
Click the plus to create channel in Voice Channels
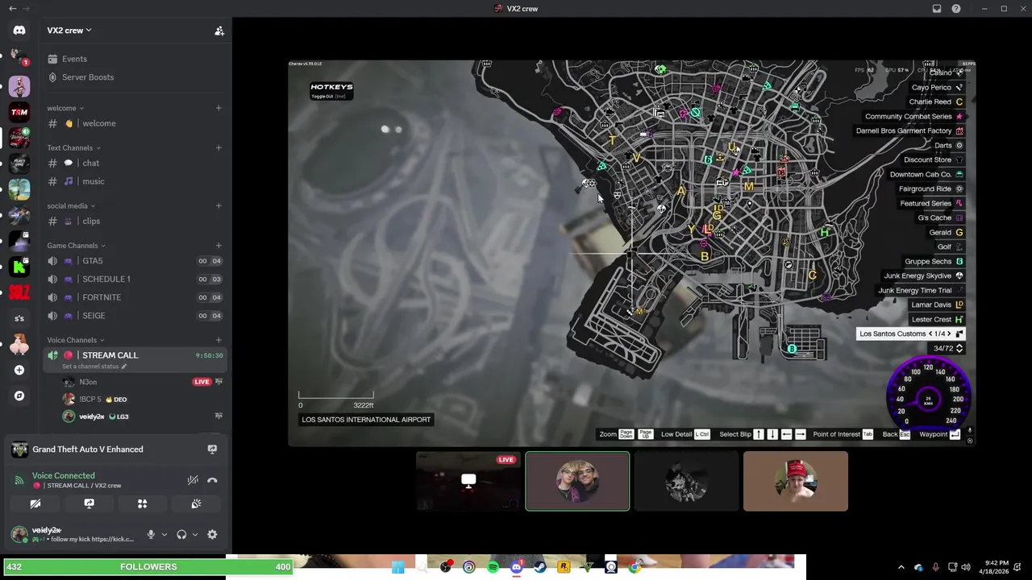[218, 340]
